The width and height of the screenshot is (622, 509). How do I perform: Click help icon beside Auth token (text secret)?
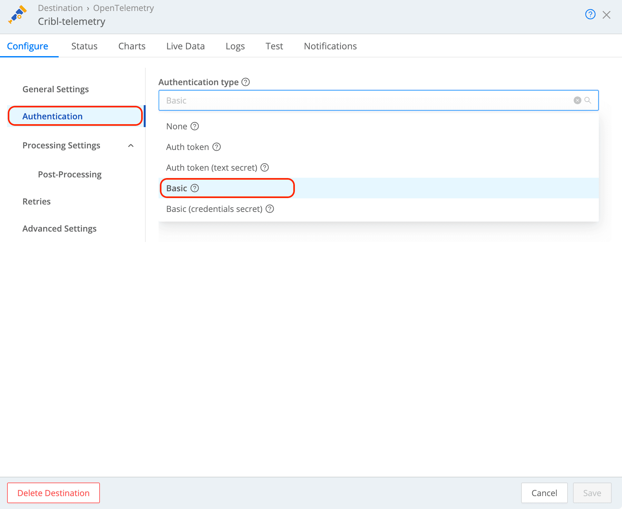pos(264,167)
